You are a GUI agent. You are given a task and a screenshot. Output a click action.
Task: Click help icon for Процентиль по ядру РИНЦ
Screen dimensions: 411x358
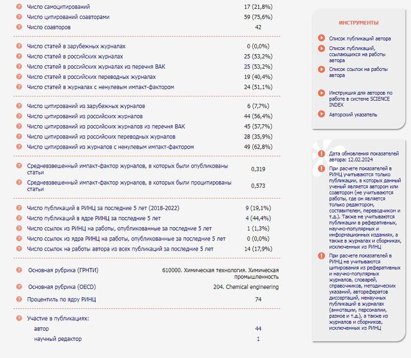tap(19, 299)
